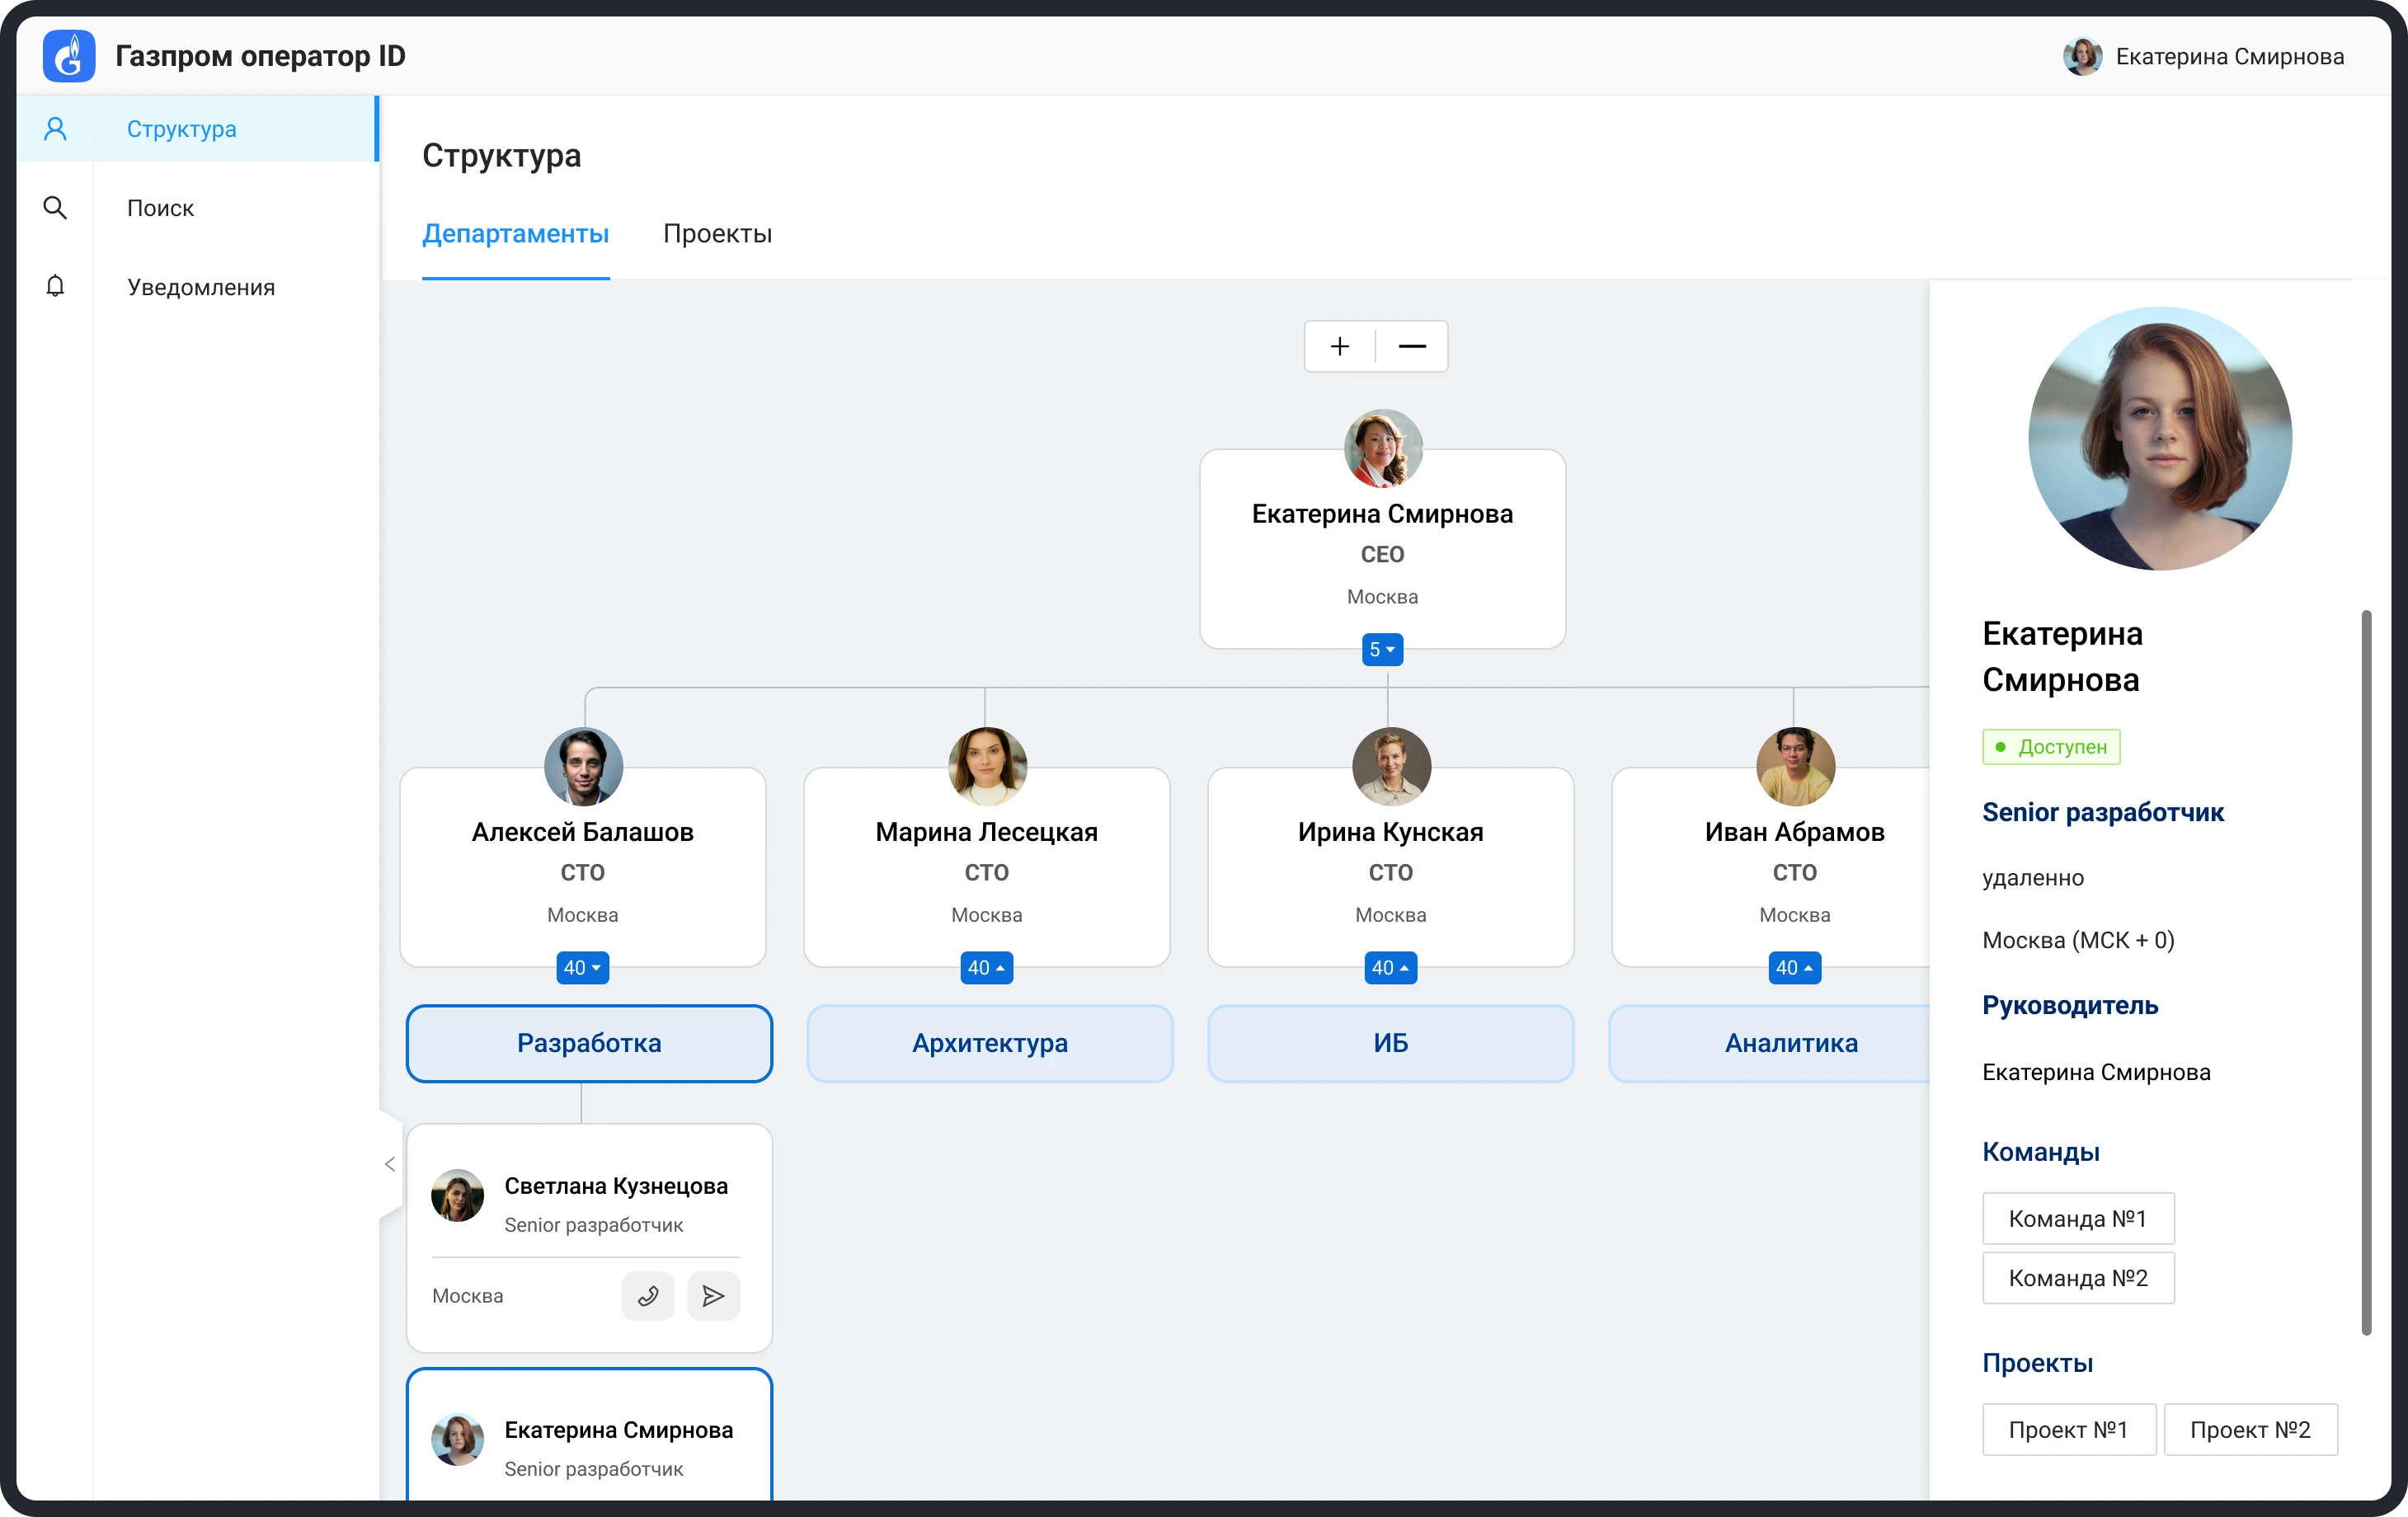2408x1517 pixels.
Task: Click the Уведомления bell icon
Action: pyautogui.click(x=55, y=287)
